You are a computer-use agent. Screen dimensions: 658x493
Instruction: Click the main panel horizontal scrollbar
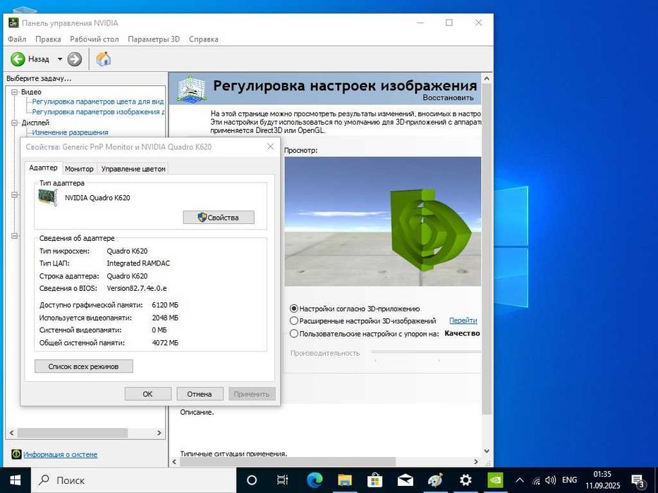click(x=326, y=461)
